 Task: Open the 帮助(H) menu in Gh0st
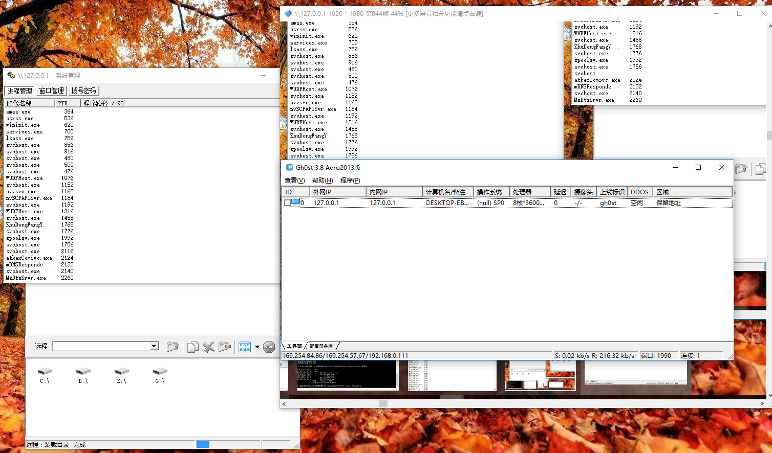tap(323, 180)
